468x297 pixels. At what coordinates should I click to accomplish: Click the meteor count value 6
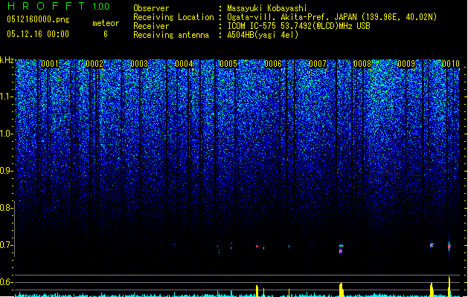tap(106, 34)
